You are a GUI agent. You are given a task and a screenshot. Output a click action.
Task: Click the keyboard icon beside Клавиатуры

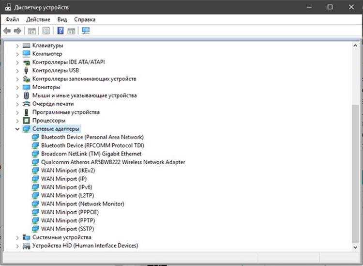point(27,46)
